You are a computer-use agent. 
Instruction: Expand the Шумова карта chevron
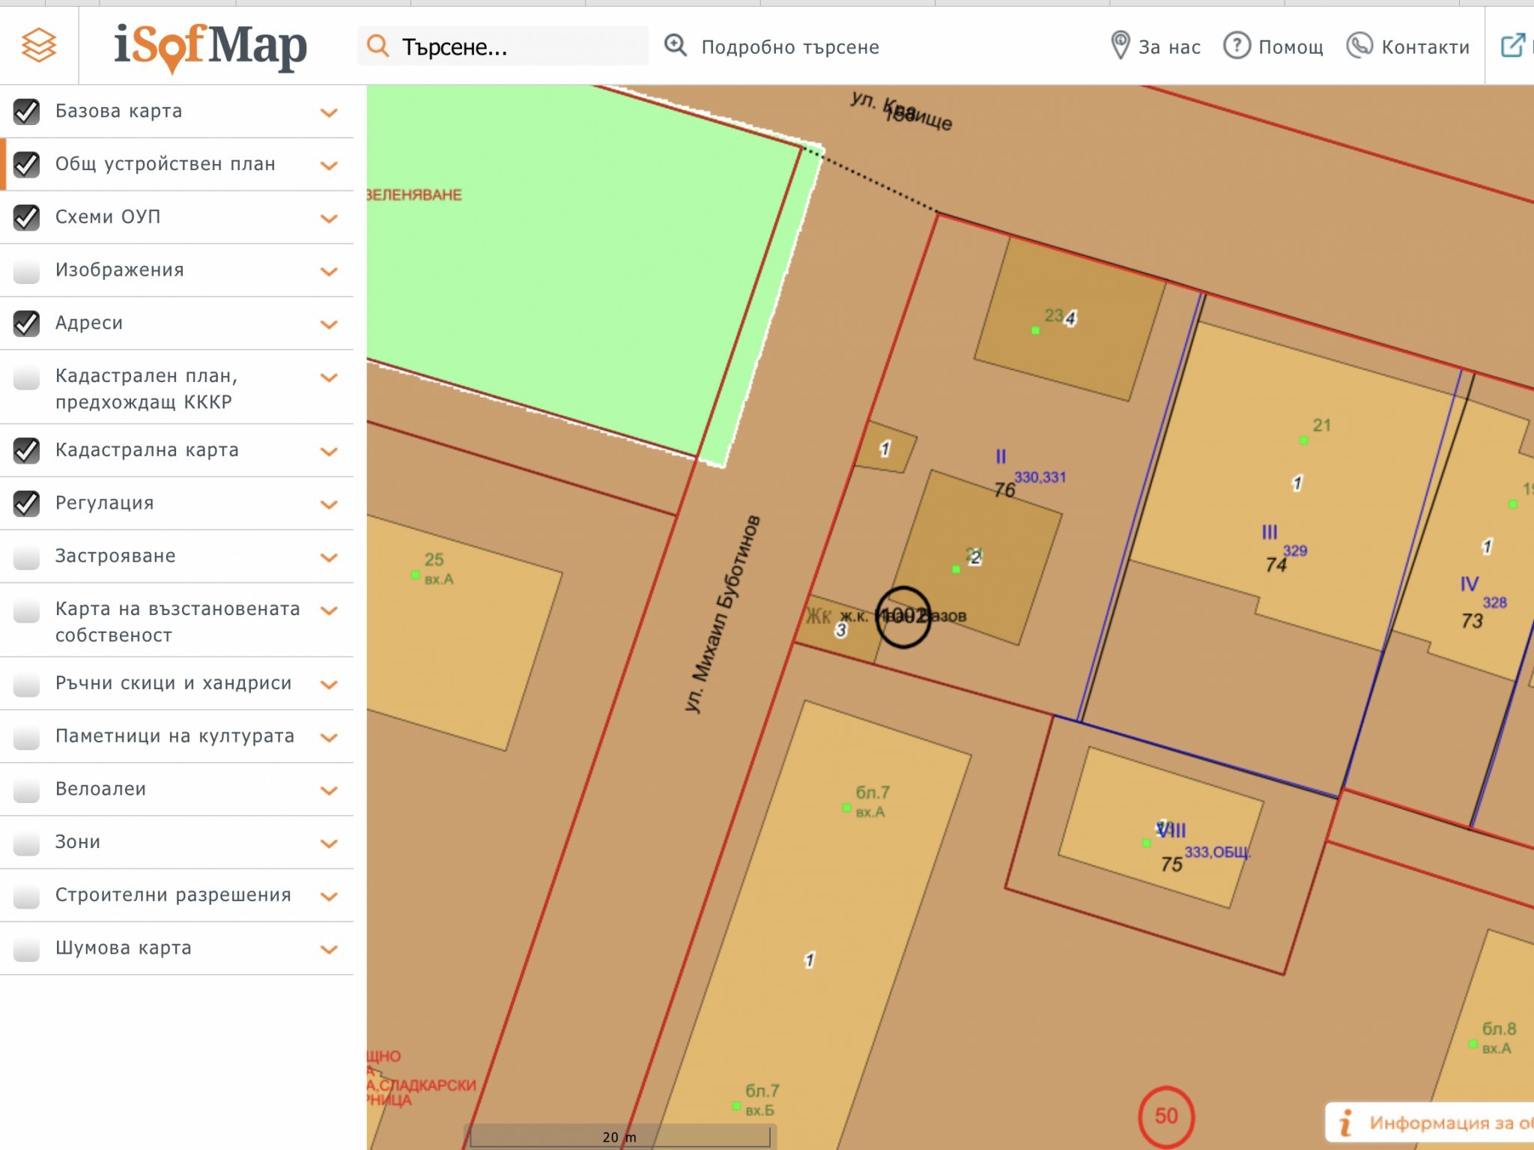(x=329, y=949)
